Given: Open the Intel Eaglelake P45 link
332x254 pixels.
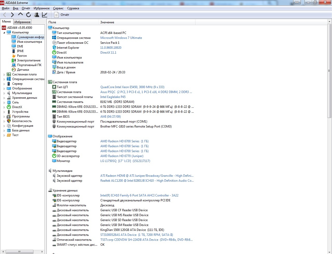Looking at the screenshot, I should [x=113, y=97].
